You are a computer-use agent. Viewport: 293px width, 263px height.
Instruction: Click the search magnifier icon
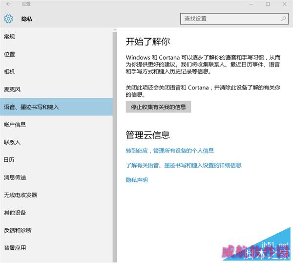284,19
